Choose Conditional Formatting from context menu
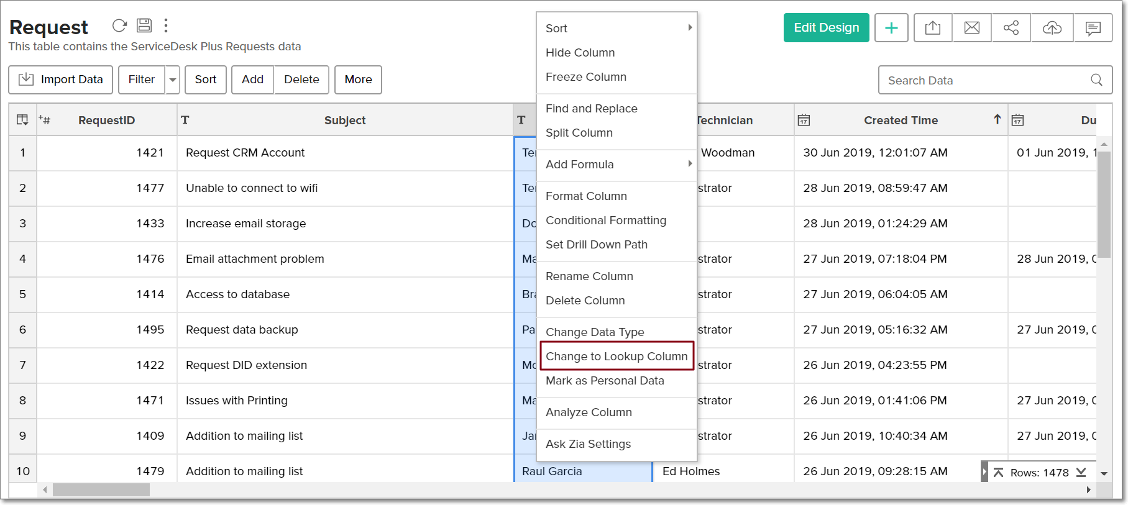 [x=605, y=221]
